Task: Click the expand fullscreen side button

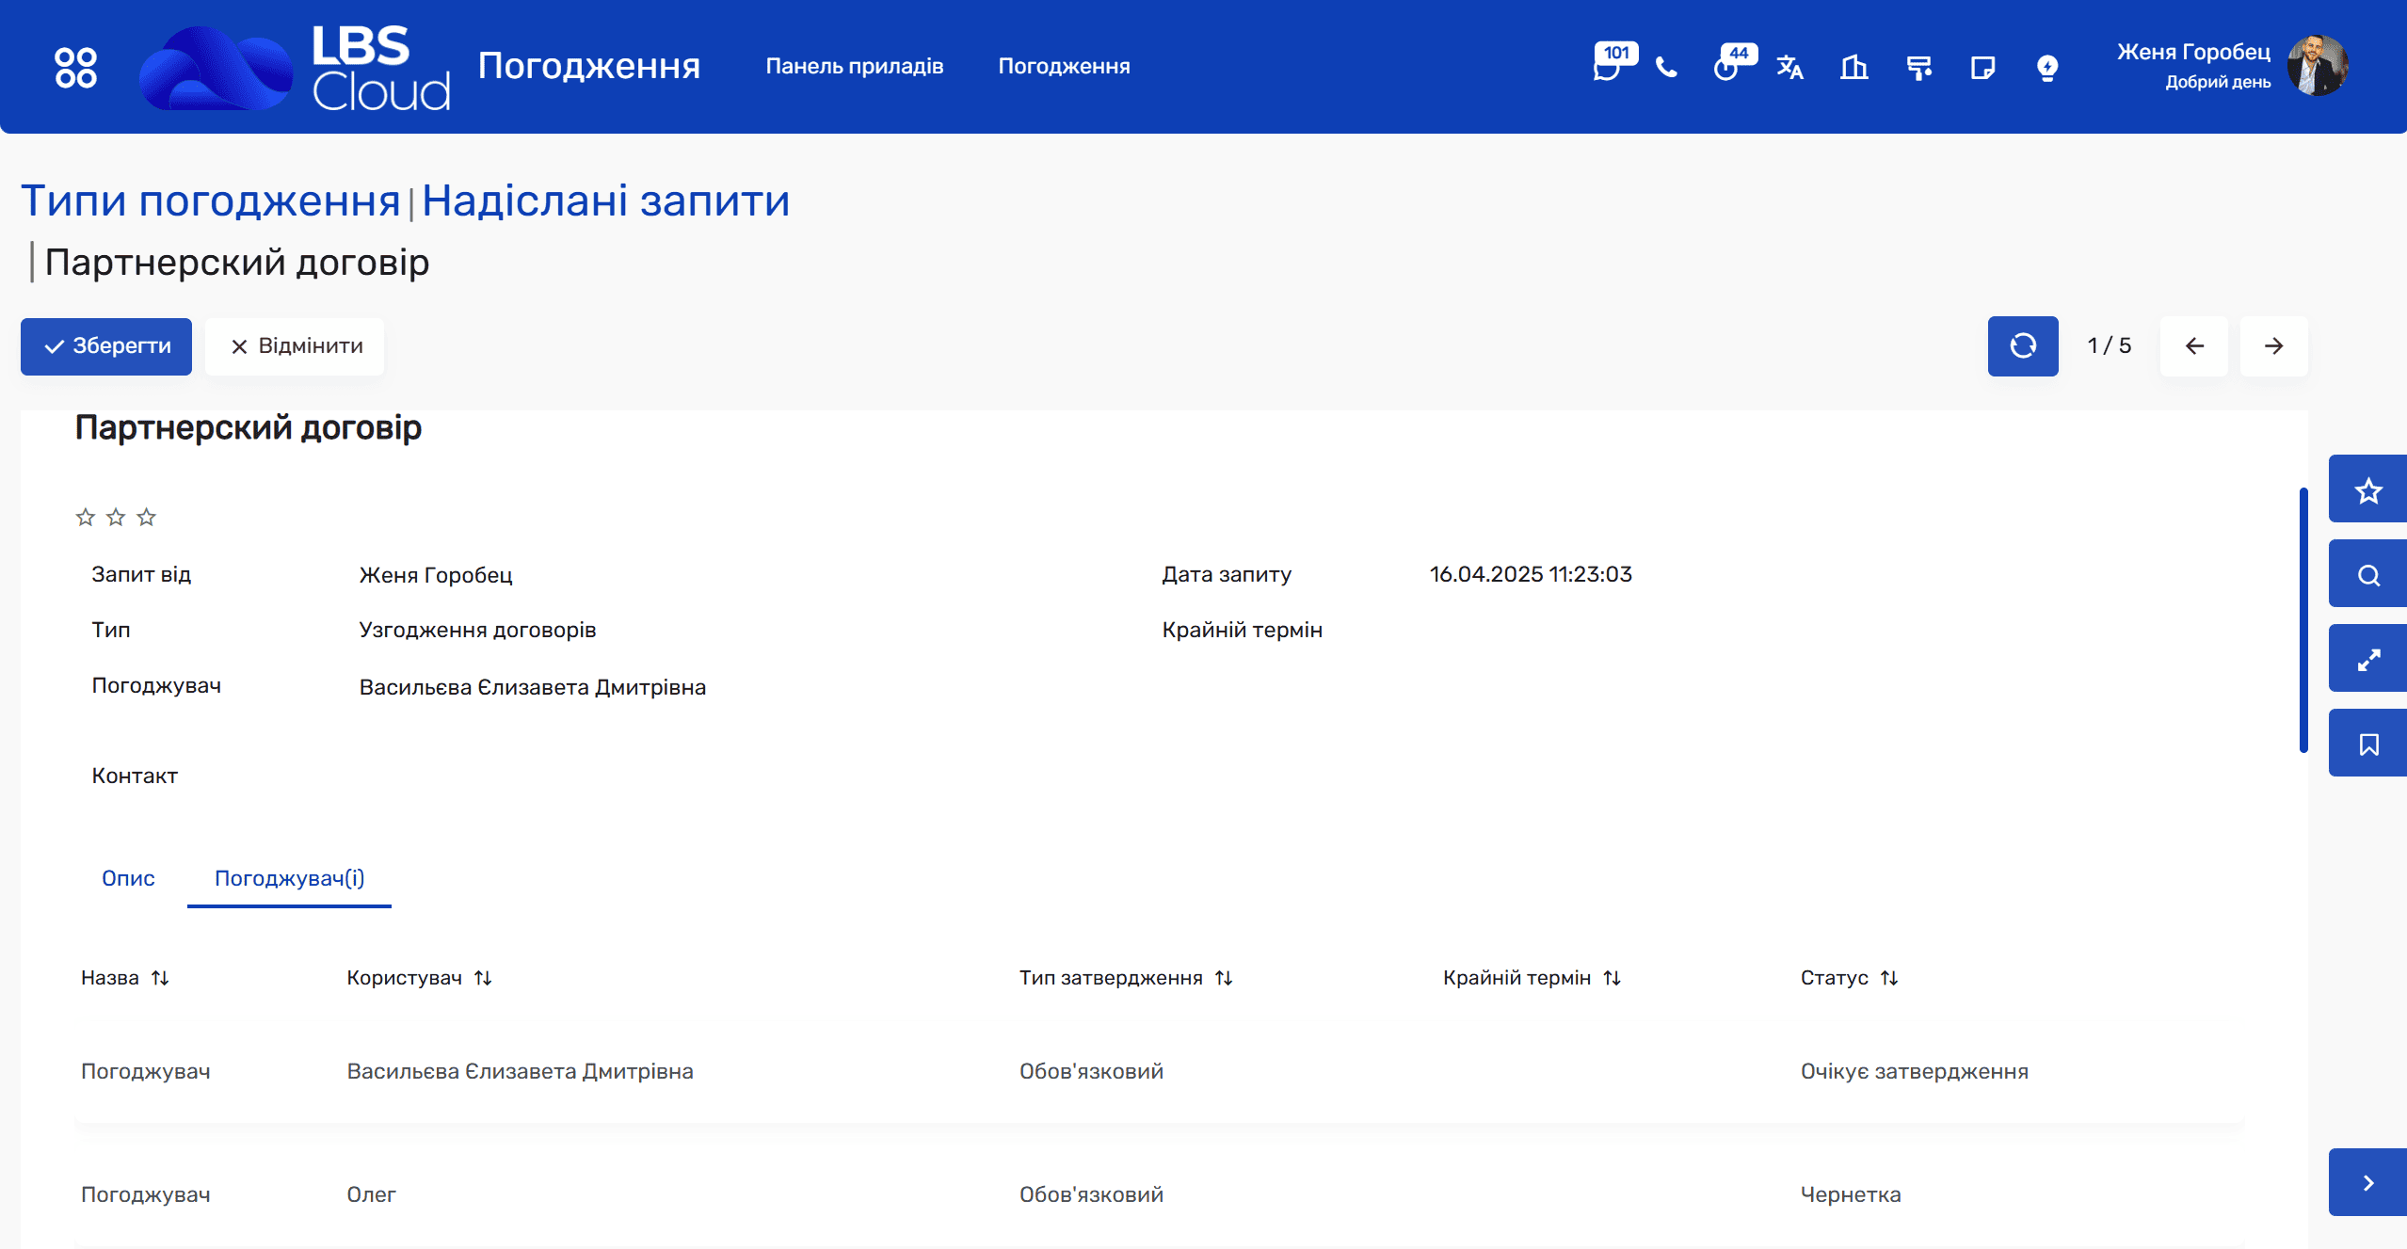Action: tap(2367, 659)
